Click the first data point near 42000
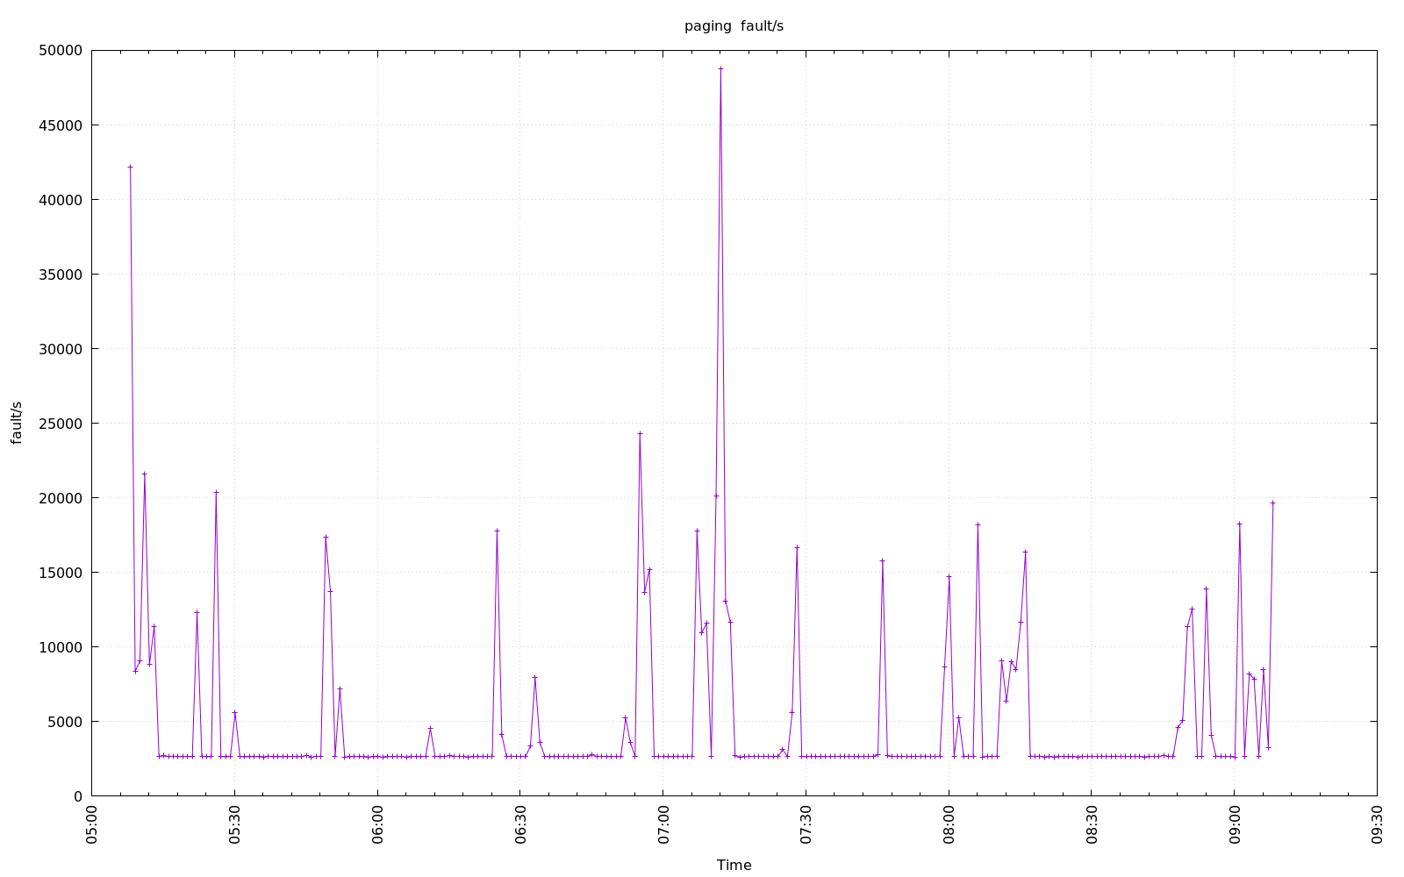1404x877 pixels. 130,167
